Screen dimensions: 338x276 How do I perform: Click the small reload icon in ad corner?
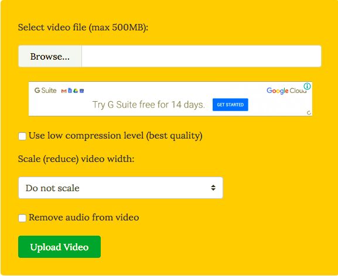coord(309,113)
